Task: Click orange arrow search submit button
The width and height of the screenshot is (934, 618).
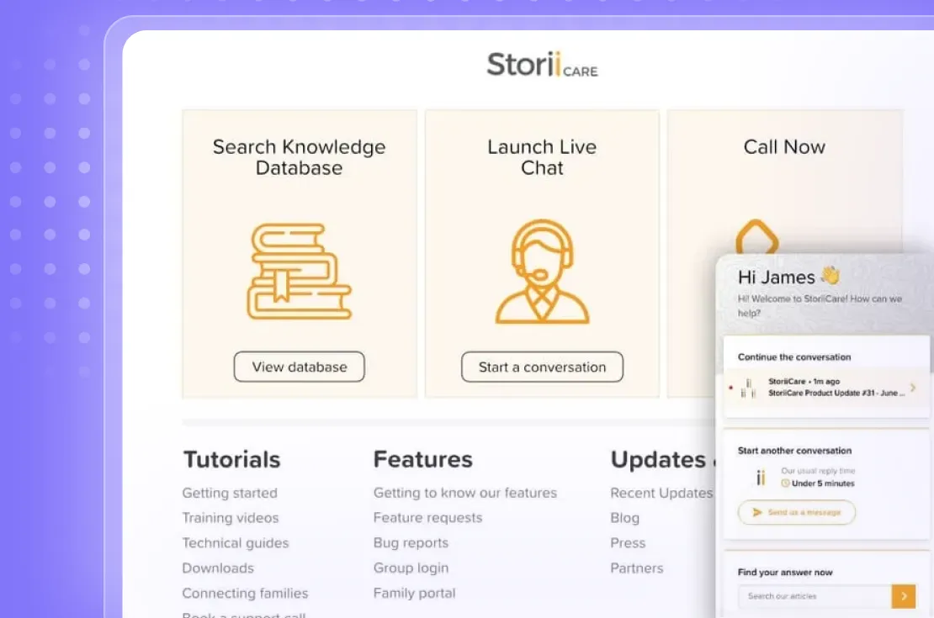Action: pos(903,596)
